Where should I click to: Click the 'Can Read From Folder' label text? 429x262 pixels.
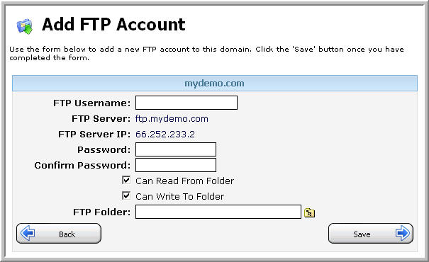pos(184,181)
